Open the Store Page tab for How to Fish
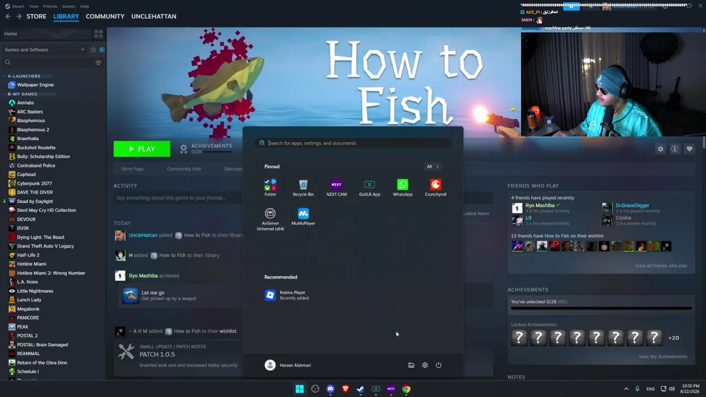The width and height of the screenshot is (706, 397). coord(132,169)
